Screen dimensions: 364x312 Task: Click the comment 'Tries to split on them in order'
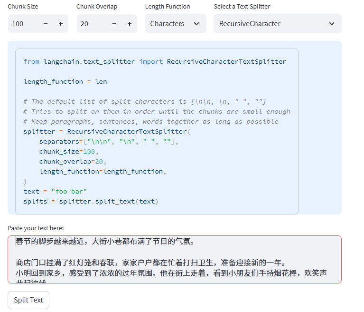tap(157, 112)
